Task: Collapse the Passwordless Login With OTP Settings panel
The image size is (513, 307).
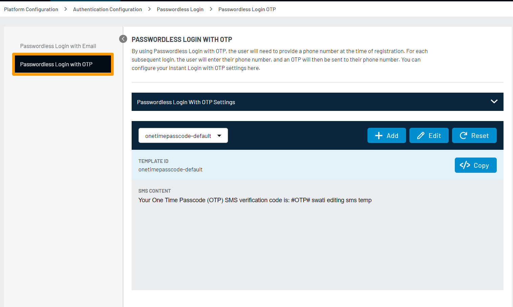Action: [x=494, y=101]
